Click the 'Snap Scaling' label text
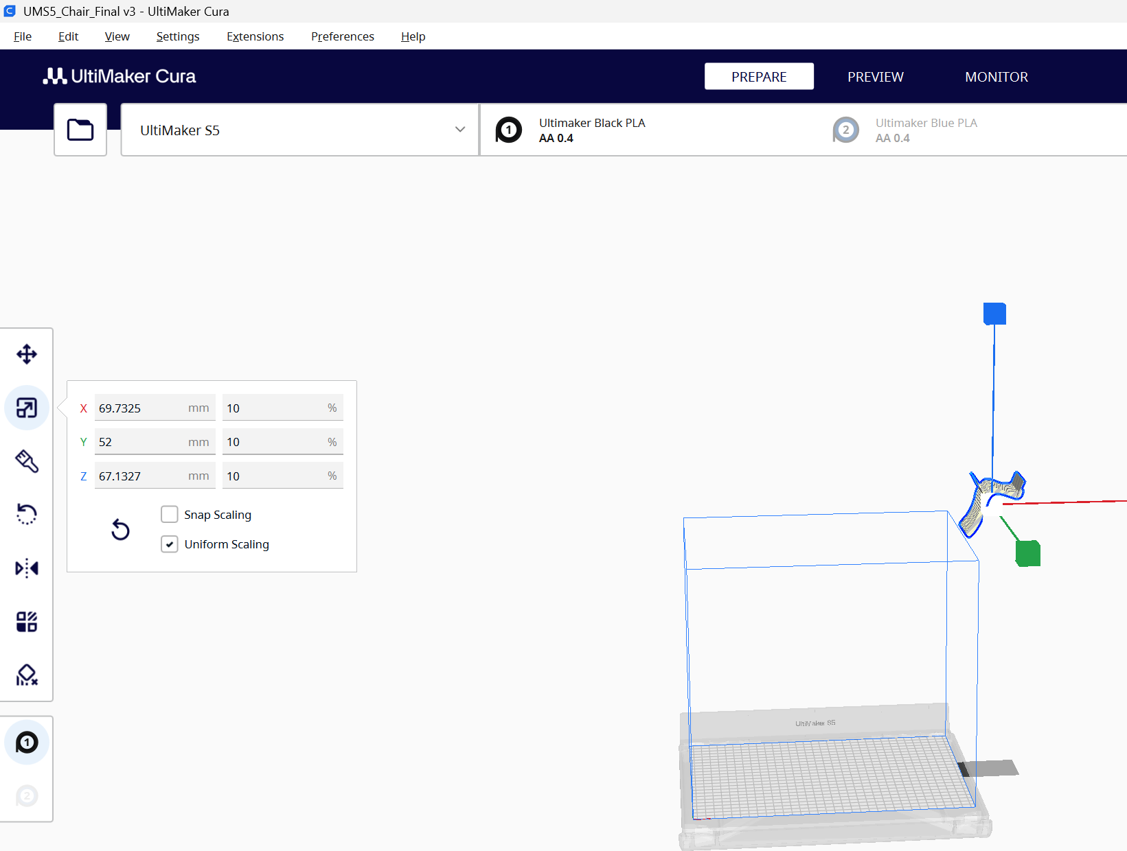Image resolution: width=1127 pixels, height=851 pixels. tap(218, 515)
